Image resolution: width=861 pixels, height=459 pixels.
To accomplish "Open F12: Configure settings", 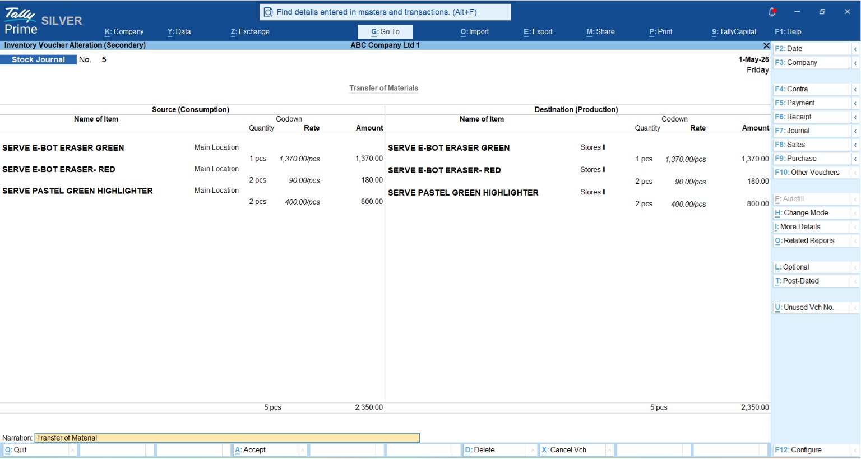I will point(812,450).
